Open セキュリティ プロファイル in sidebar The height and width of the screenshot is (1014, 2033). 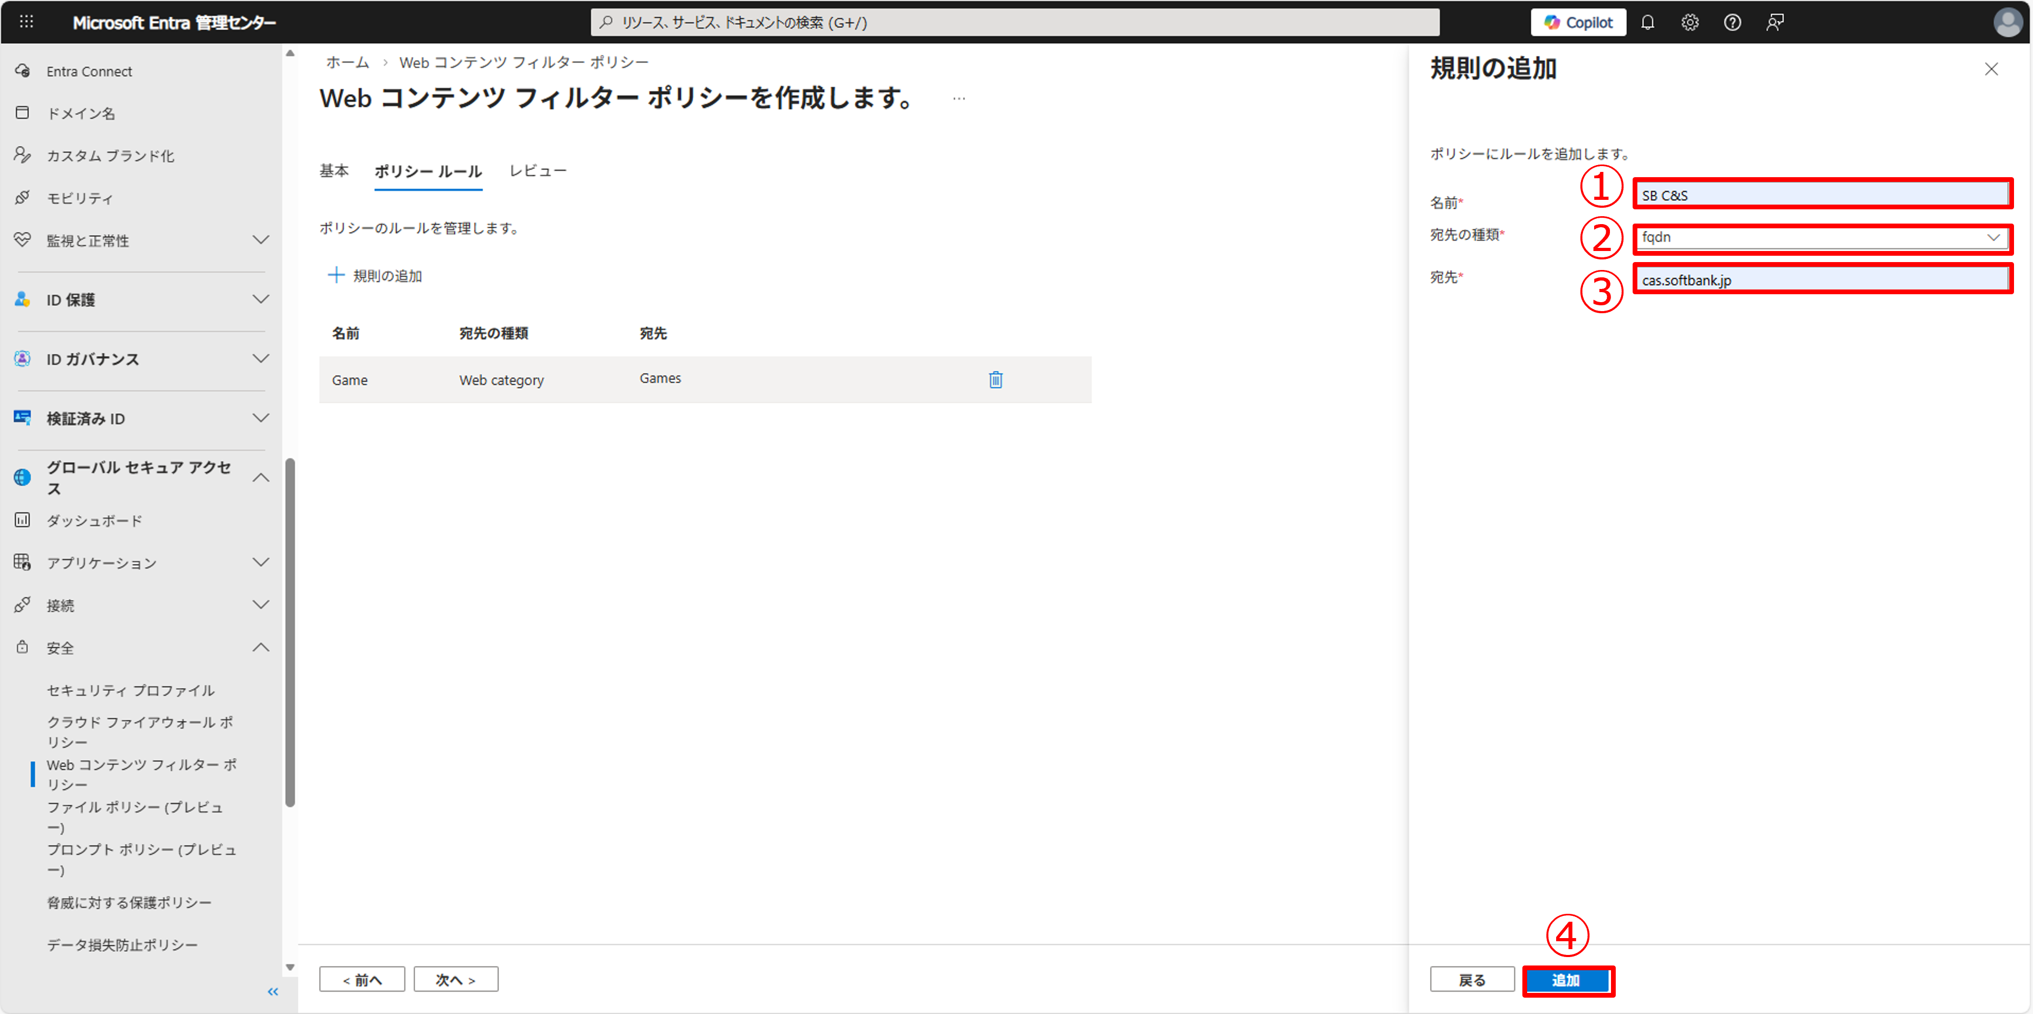tap(130, 690)
